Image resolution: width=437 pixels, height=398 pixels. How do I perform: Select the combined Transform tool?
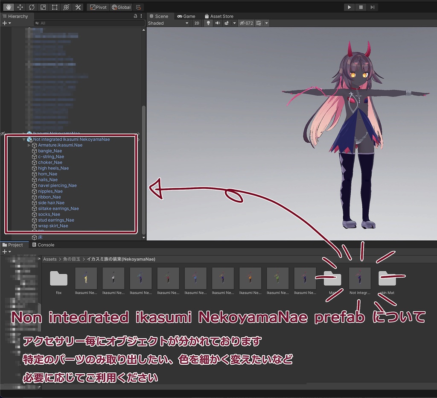click(x=66, y=7)
